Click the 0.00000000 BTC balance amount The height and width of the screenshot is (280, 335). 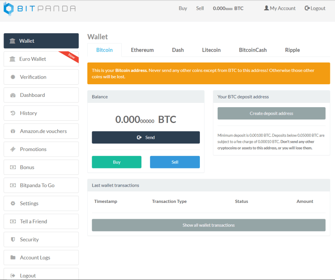146,119
